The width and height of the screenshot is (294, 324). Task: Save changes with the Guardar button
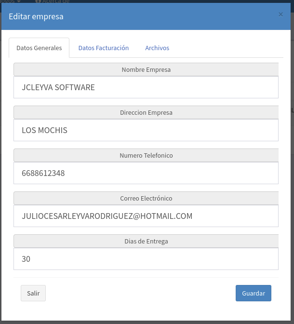pos(253,293)
